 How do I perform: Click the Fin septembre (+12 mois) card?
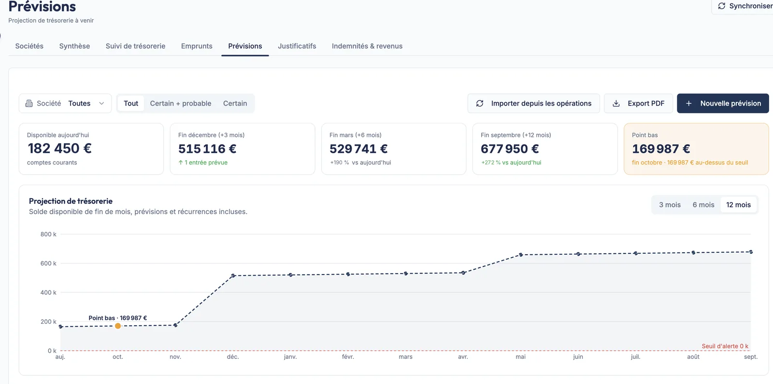(545, 149)
